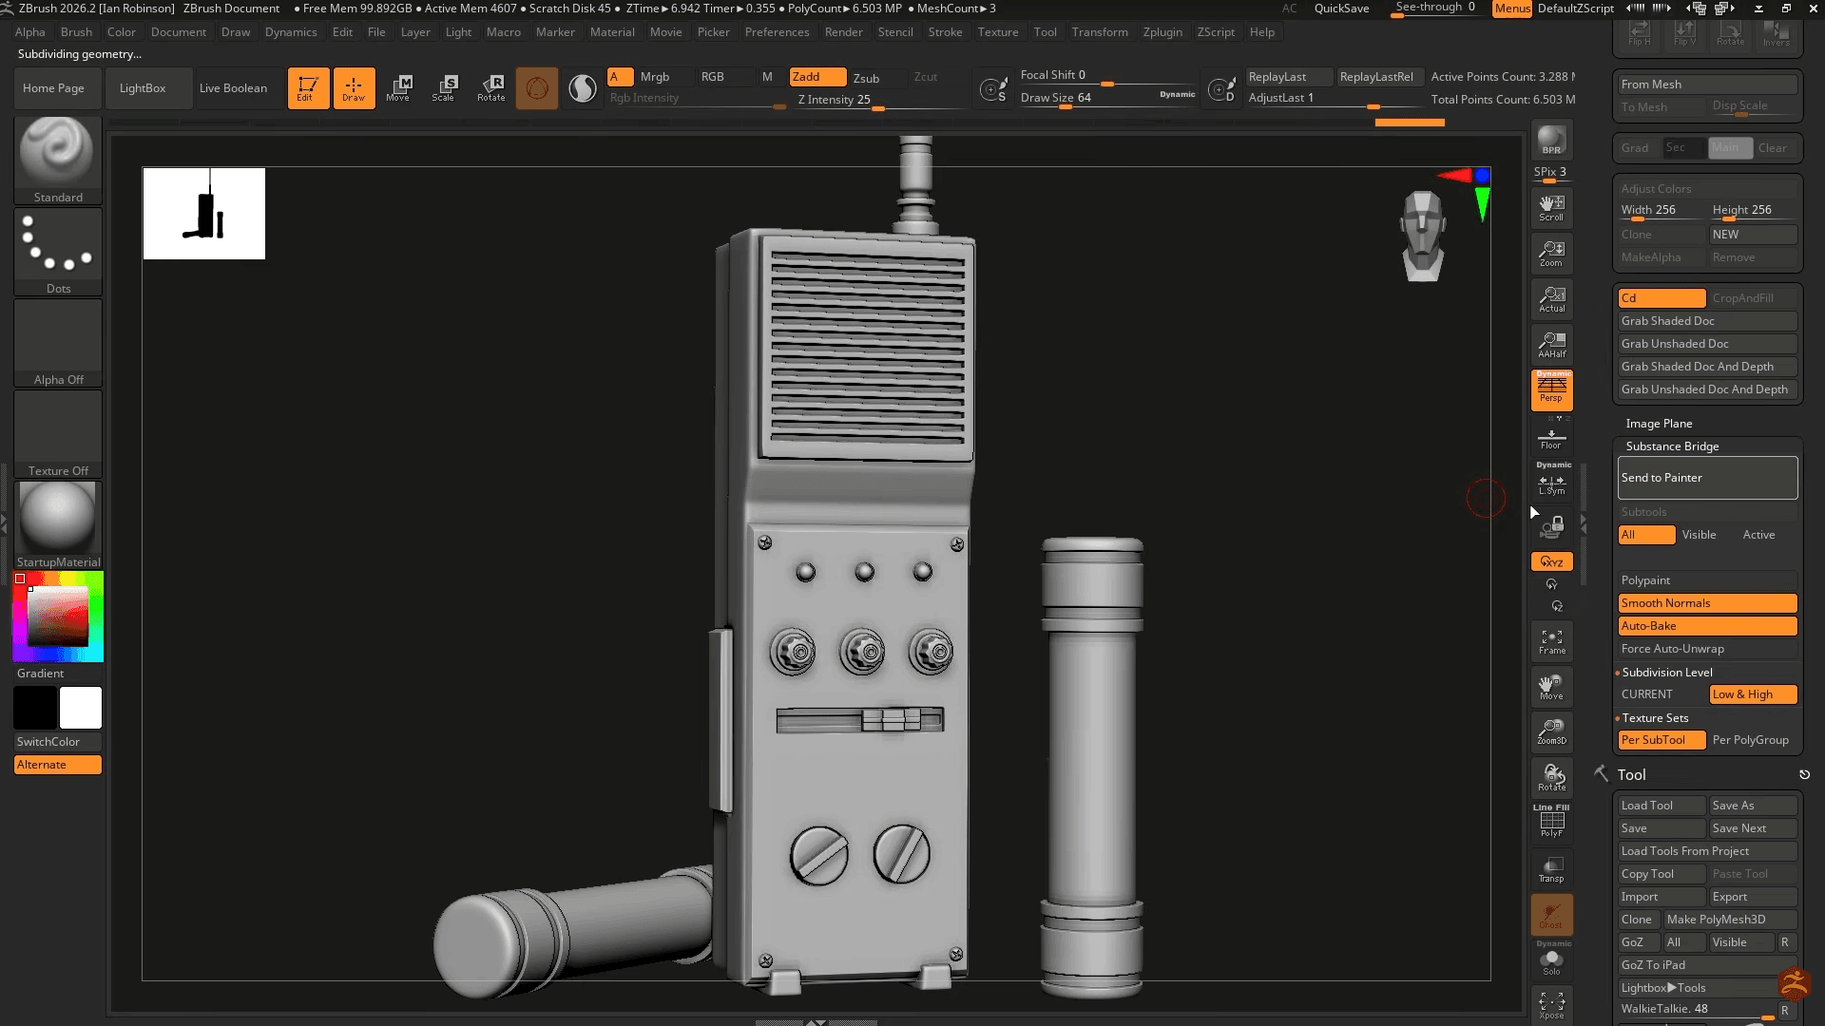Viewport: 1825px width, 1026px height.
Task: Open the Zplugin menu
Action: point(1162,32)
